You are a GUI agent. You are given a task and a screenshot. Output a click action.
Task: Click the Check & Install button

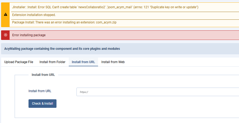(43, 104)
